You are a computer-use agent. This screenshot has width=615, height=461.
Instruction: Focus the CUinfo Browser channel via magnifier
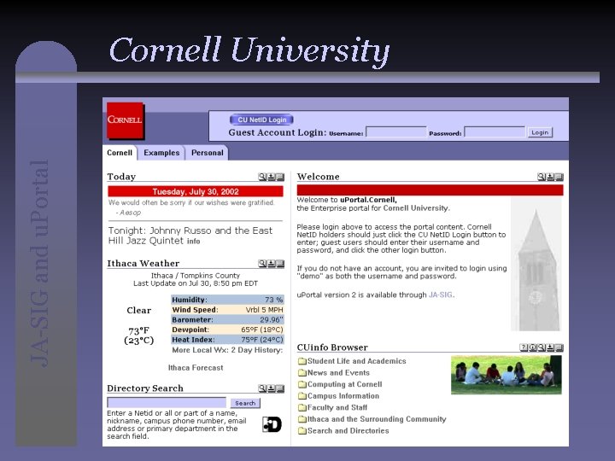[542, 347]
